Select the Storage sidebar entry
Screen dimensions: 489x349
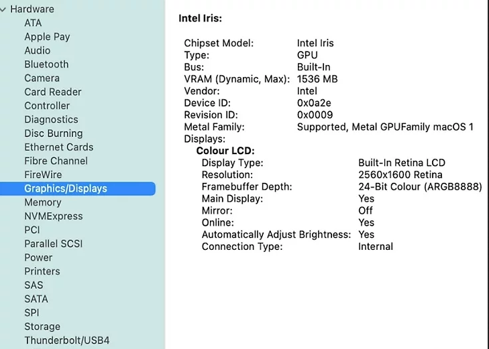(x=42, y=327)
